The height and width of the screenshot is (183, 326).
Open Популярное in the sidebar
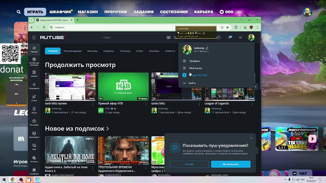(x=34, y=86)
